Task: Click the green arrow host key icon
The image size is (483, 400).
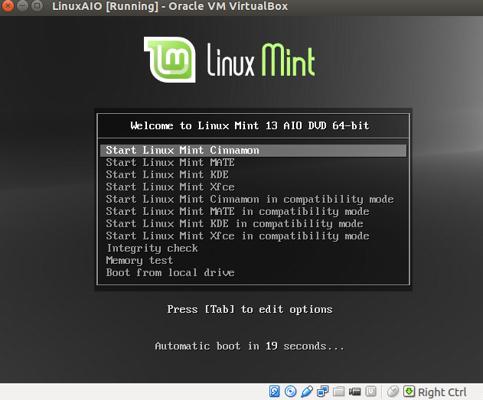Action: (409, 392)
